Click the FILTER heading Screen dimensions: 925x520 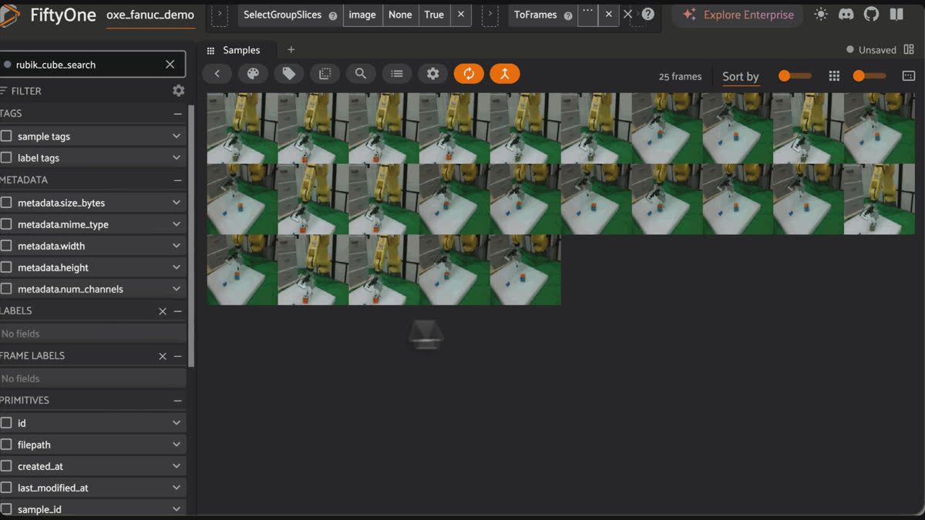(26, 91)
